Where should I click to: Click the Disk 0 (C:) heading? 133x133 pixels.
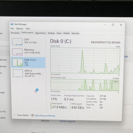click(61, 41)
